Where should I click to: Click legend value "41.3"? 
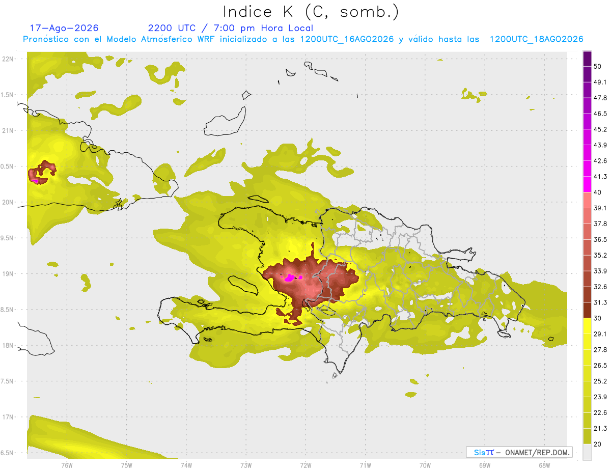click(600, 177)
